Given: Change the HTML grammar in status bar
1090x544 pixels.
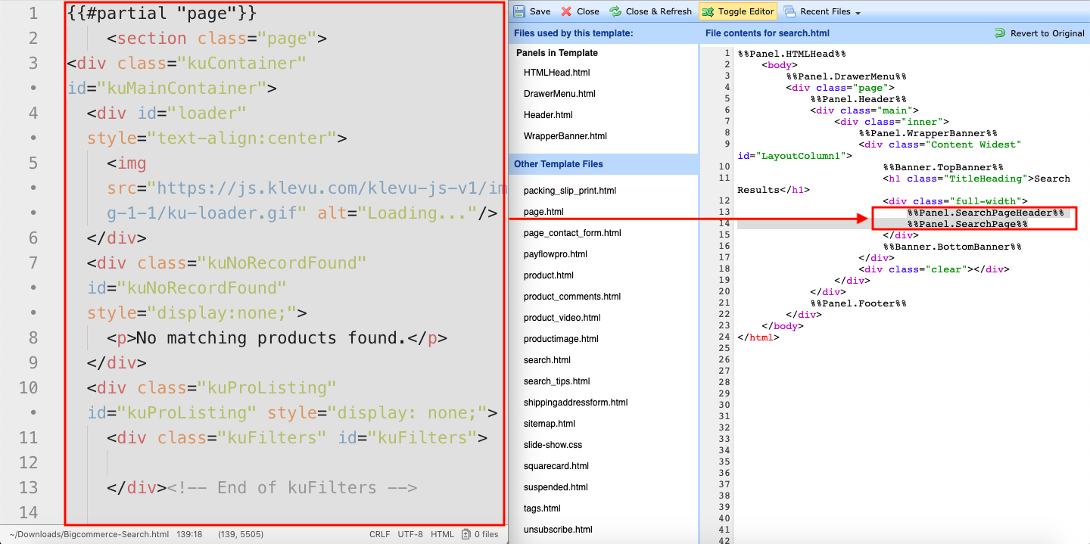Looking at the screenshot, I should [x=442, y=534].
